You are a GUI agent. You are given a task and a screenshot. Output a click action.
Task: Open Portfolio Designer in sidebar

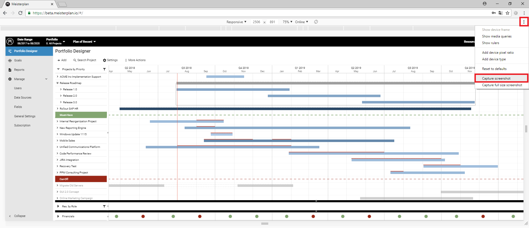coord(29,51)
